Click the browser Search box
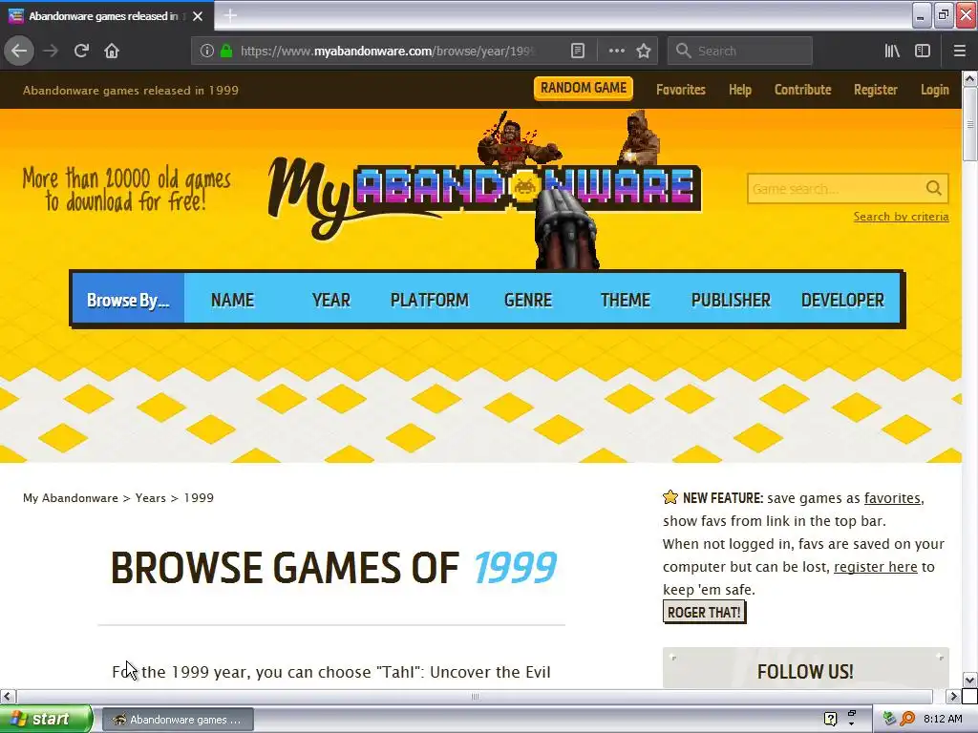Image resolution: width=978 pixels, height=733 pixels. tap(740, 52)
